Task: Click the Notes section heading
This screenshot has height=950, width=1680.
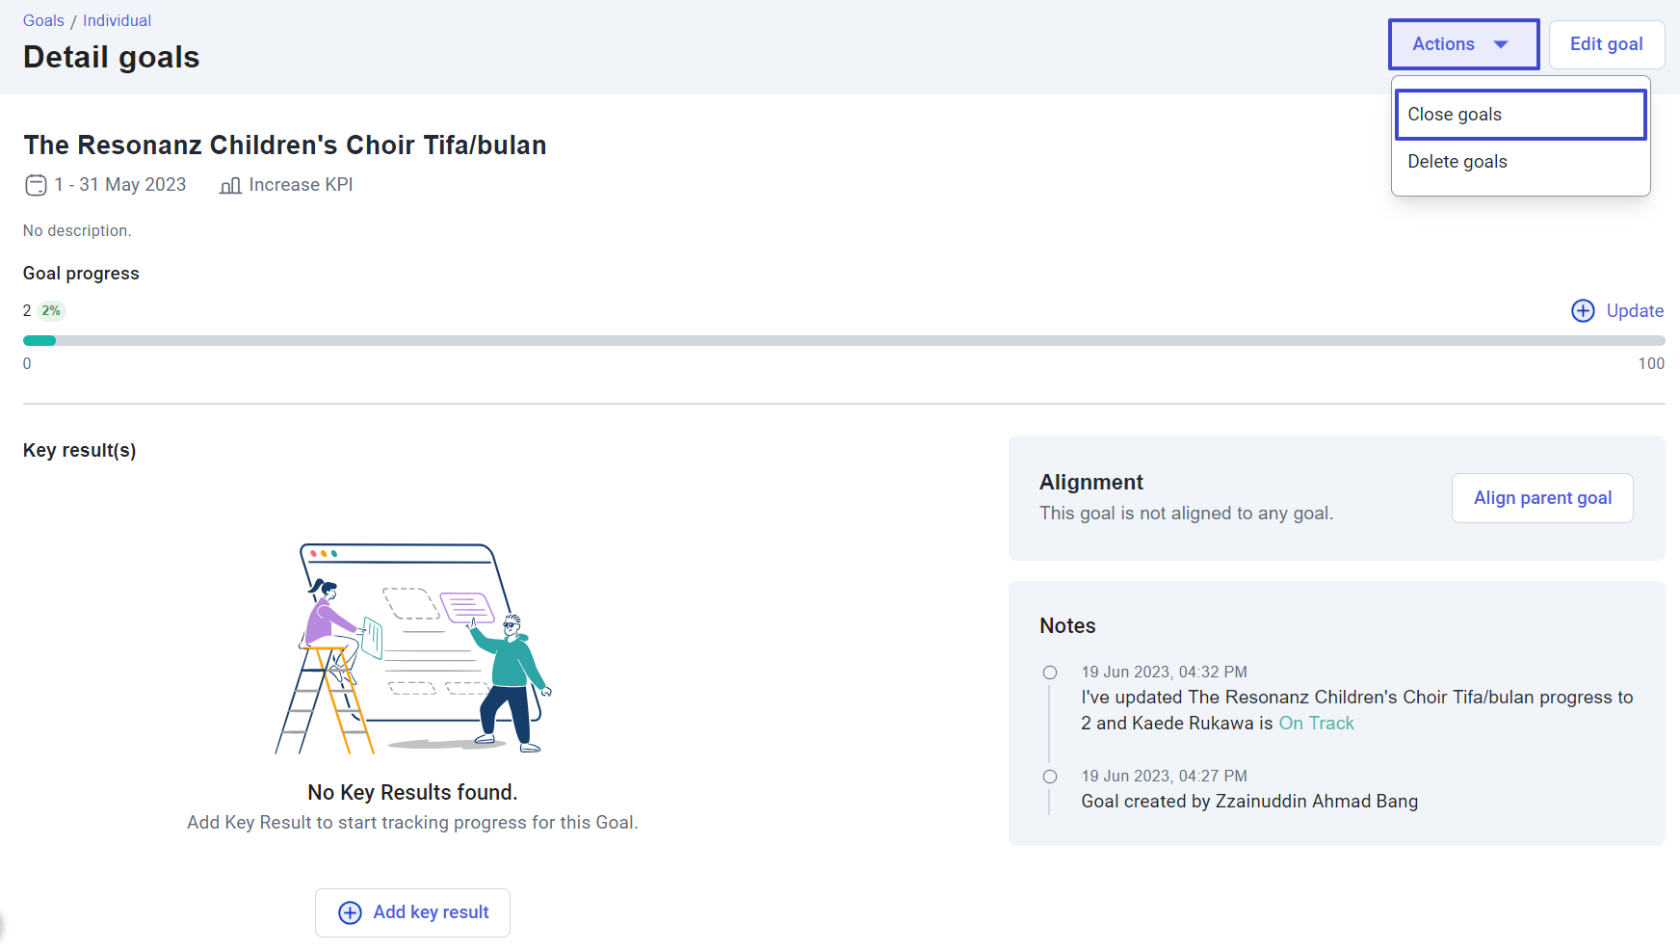Action: point(1067,626)
